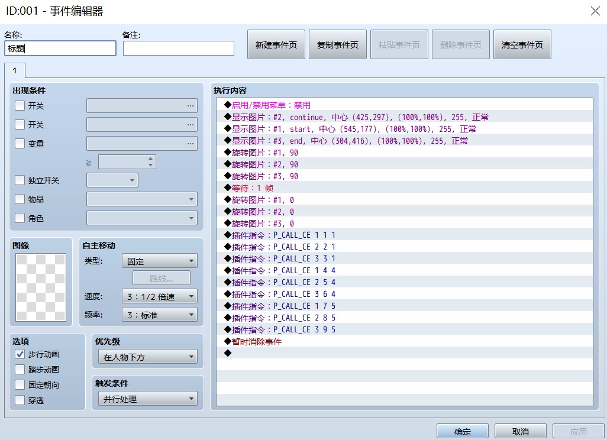Enable the second 开关 condition checkbox
Viewport: 607px width, 440px height.
[20, 125]
